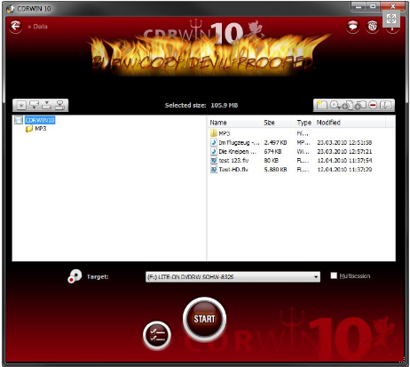This screenshot has height=367, width=410.
Task: Open the Target drive dropdown
Action: pos(233,276)
